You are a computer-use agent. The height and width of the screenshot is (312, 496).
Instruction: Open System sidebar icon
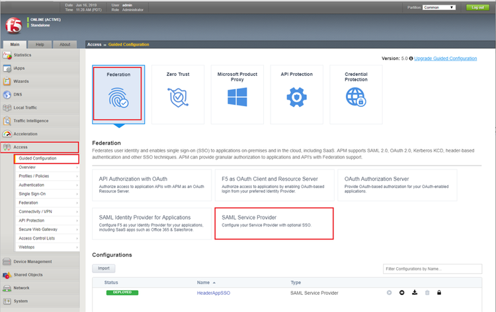pyautogui.click(x=7, y=301)
